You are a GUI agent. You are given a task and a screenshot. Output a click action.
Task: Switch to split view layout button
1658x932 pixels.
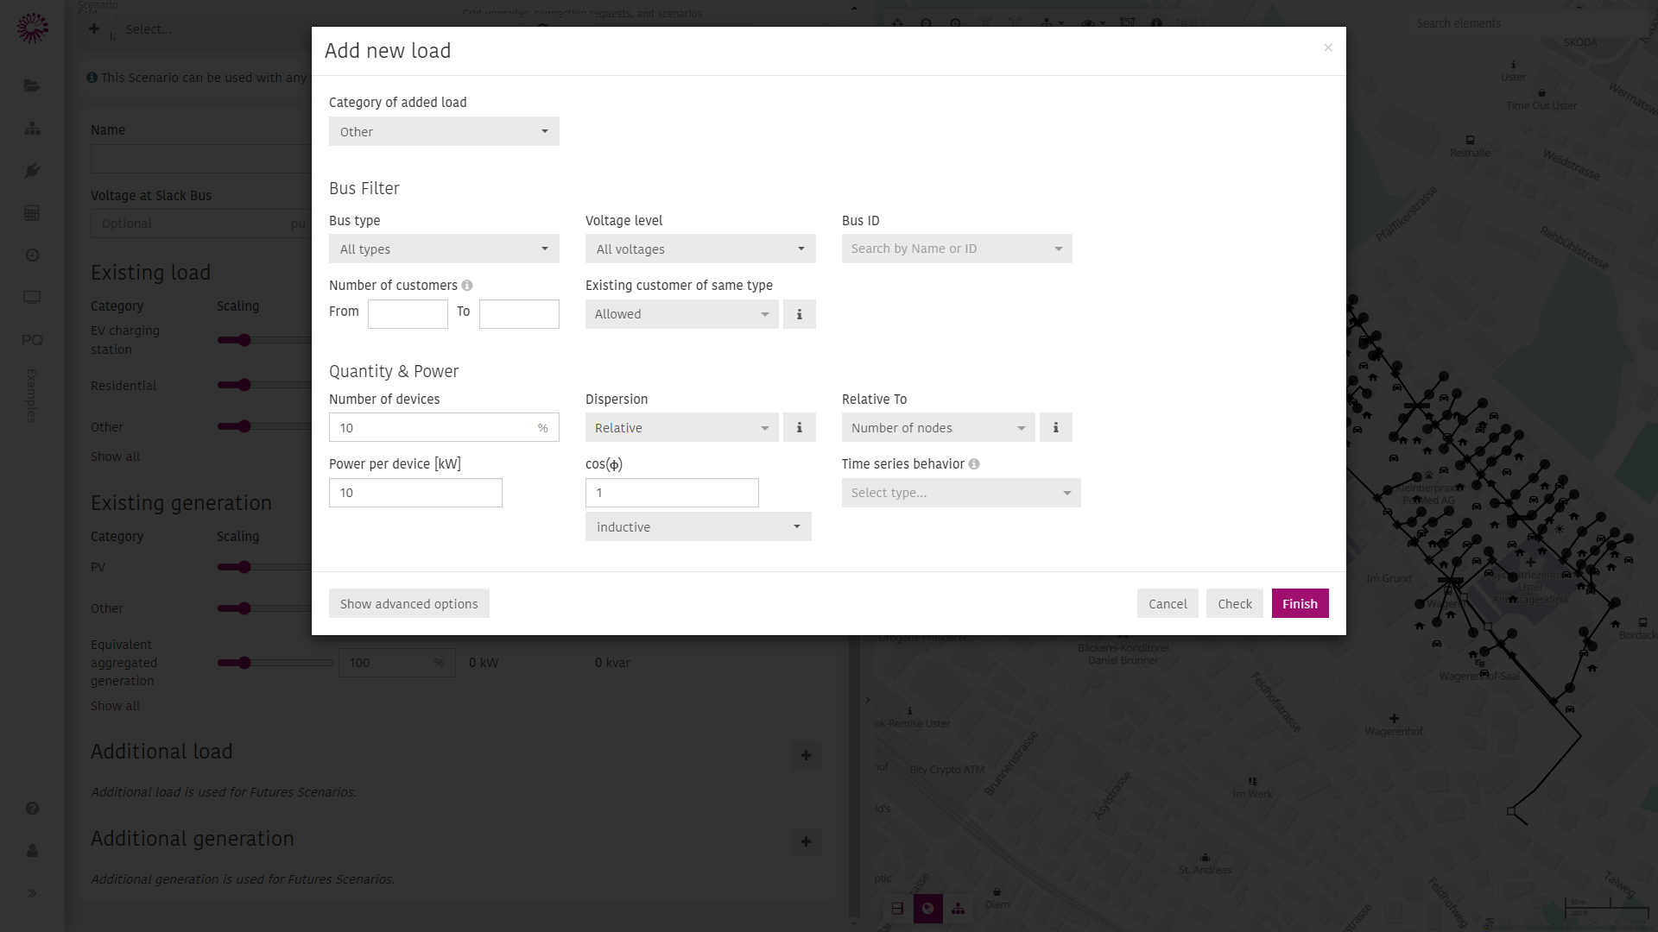pos(898,908)
